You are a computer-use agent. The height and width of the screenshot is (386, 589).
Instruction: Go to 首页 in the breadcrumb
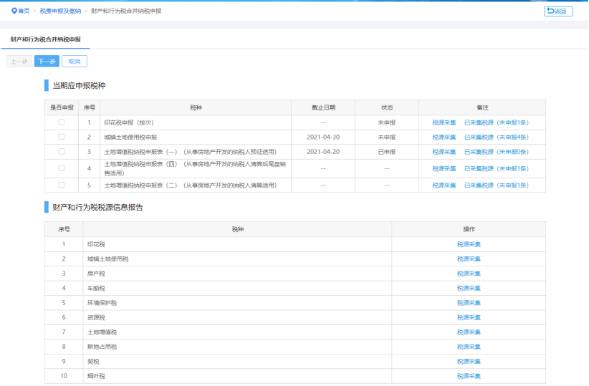pyautogui.click(x=24, y=11)
